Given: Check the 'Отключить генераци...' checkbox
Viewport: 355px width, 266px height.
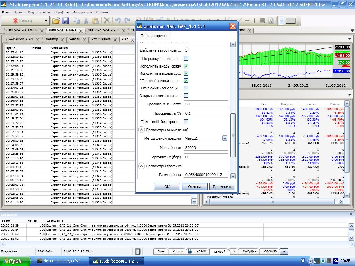Looking at the screenshot, I should [x=186, y=88].
